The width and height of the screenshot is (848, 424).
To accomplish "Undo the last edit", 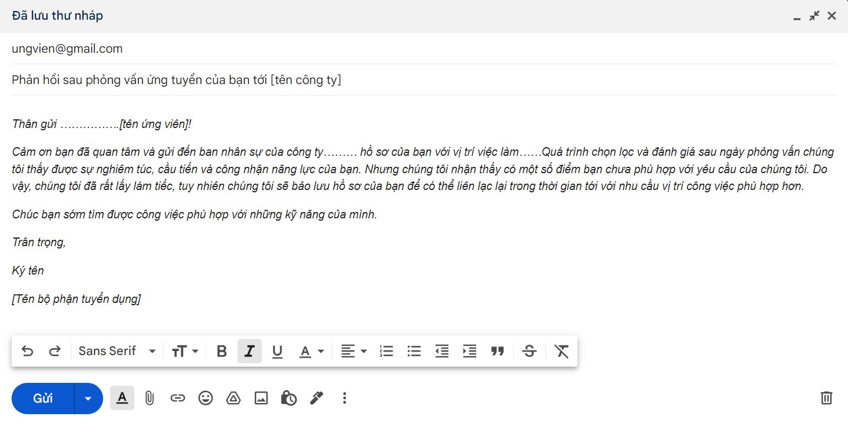I will pos(27,351).
